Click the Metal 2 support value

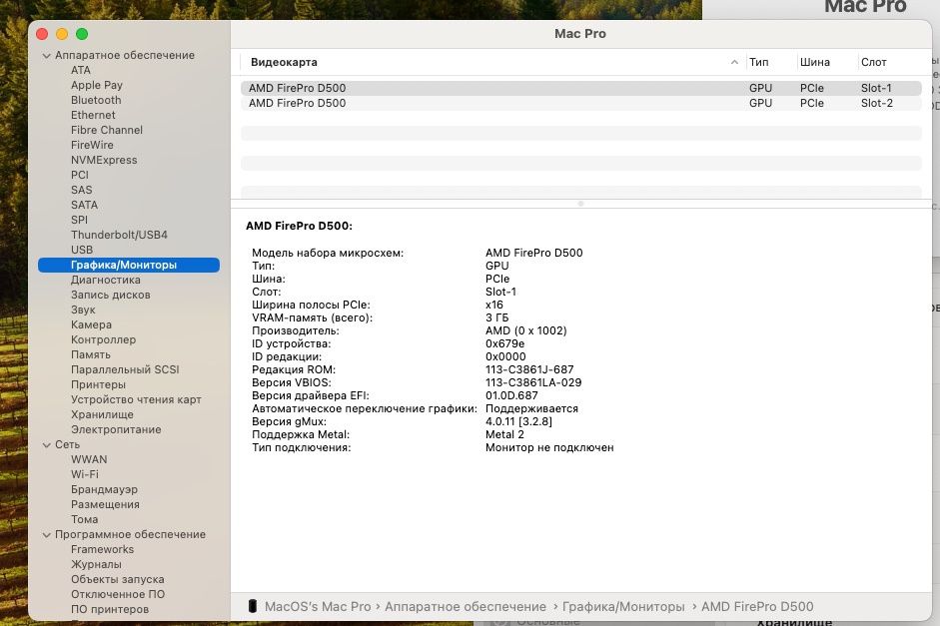tap(504, 434)
